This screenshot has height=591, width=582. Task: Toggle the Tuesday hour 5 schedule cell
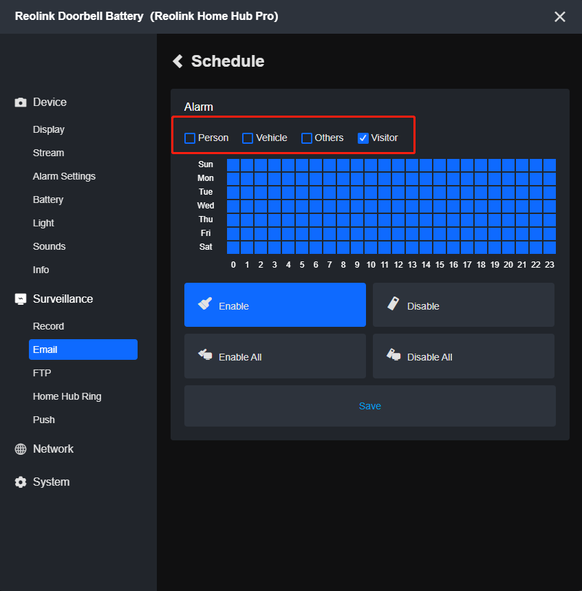point(302,193)
